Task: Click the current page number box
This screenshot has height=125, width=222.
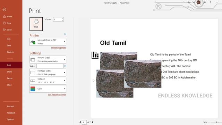Action: coord(84,122)
